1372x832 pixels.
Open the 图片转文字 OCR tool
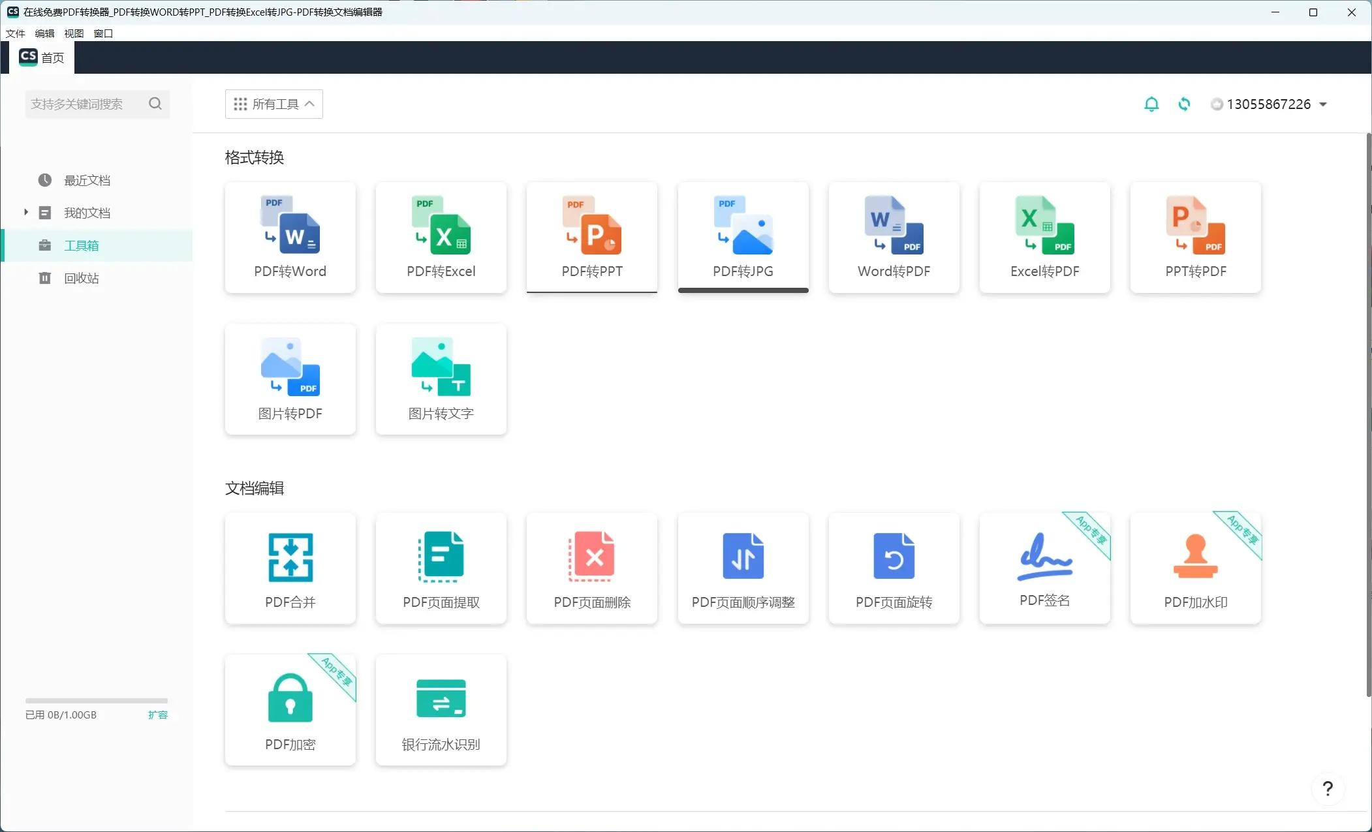pos(441,379)
